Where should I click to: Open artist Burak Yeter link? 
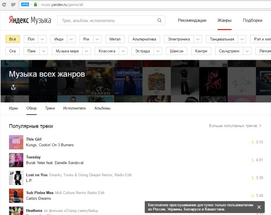coord(36,163)
